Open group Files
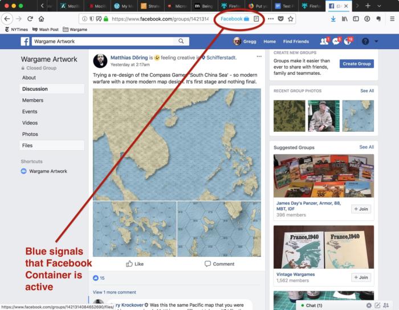Image resolution: width=399 pixels, height=310 pixels. click(x=52, y=146)
